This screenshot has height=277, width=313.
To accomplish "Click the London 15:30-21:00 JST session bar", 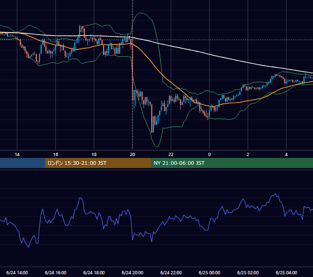I will pos(98,163).
